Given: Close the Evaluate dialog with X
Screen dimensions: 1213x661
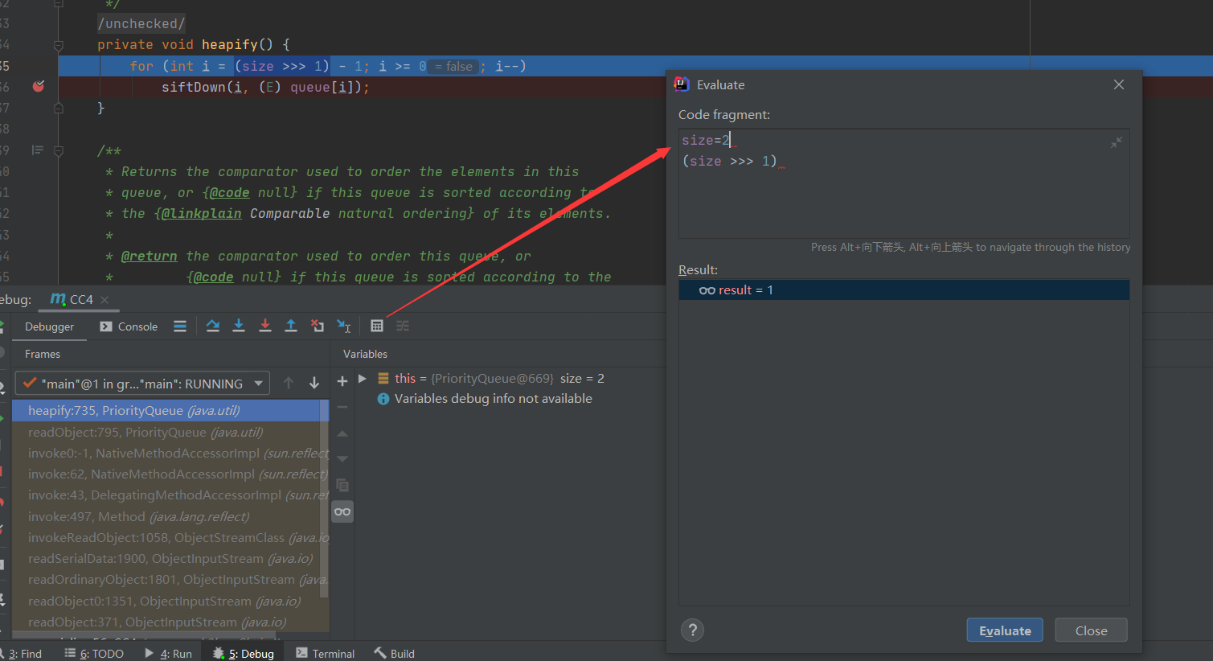Looking at the screenshot, I should (x=1119, y=84).
